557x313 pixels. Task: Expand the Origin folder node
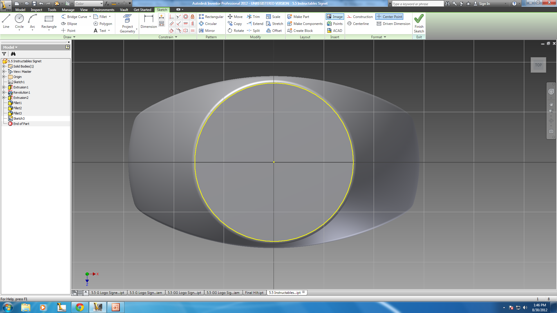click(4, 77)
